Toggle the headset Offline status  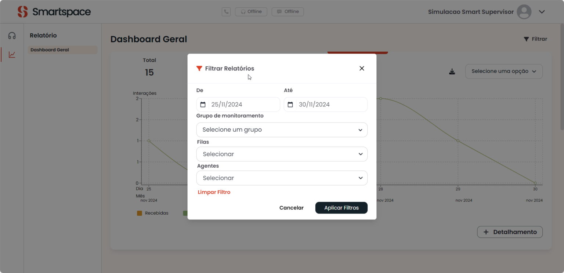pos(251,11)
